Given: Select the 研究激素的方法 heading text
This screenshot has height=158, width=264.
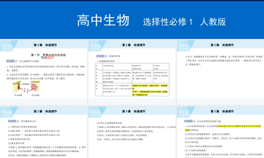Looking at the screenshot, I should [x=29, y=121].
